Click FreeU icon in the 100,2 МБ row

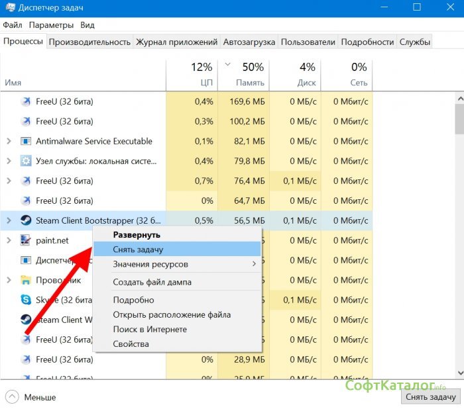click(x=26, y=121)
